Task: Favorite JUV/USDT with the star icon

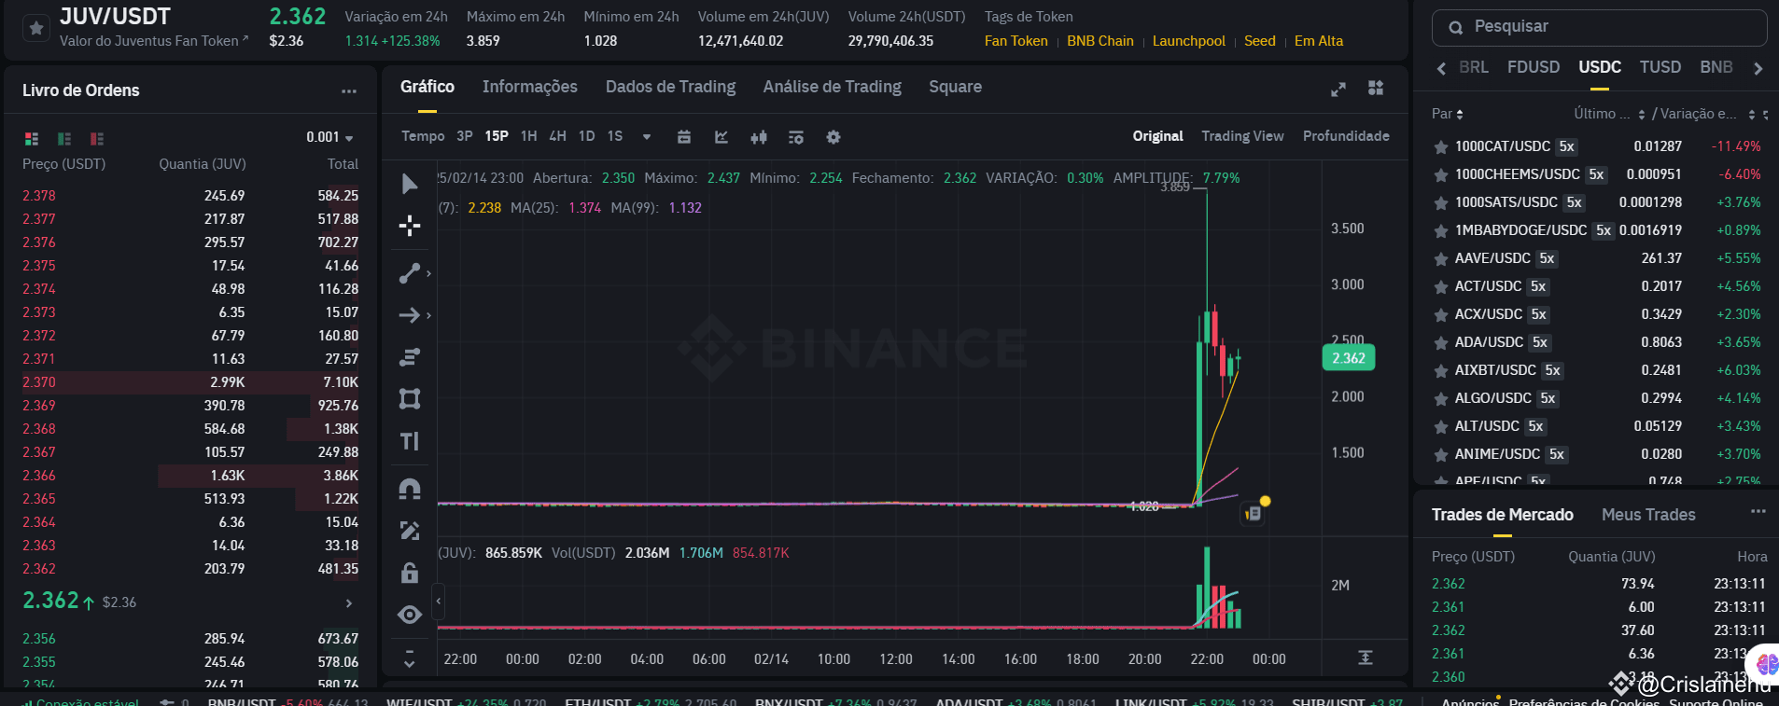Action: click(x=35, y=28)
